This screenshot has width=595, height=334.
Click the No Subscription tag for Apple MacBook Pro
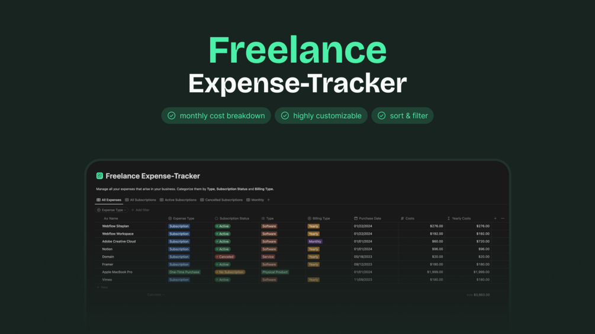point(230,272)
